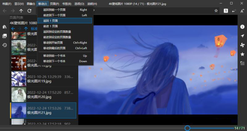Screen dimensions: 247x131
Task: Open the A-caret menu icon at toolbar end
Action: 242,11
